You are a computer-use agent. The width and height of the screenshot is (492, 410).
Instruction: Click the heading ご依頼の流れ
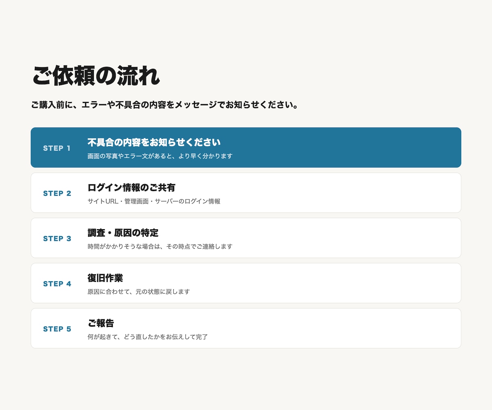pyautogui.click(x=96, y=75)
